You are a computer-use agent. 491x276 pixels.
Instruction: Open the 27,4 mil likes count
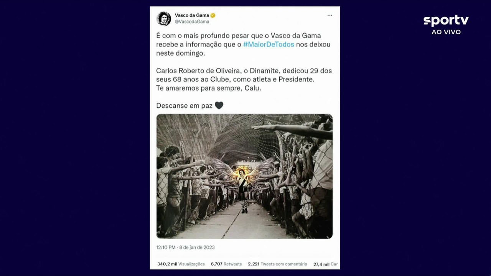[325, 264]
